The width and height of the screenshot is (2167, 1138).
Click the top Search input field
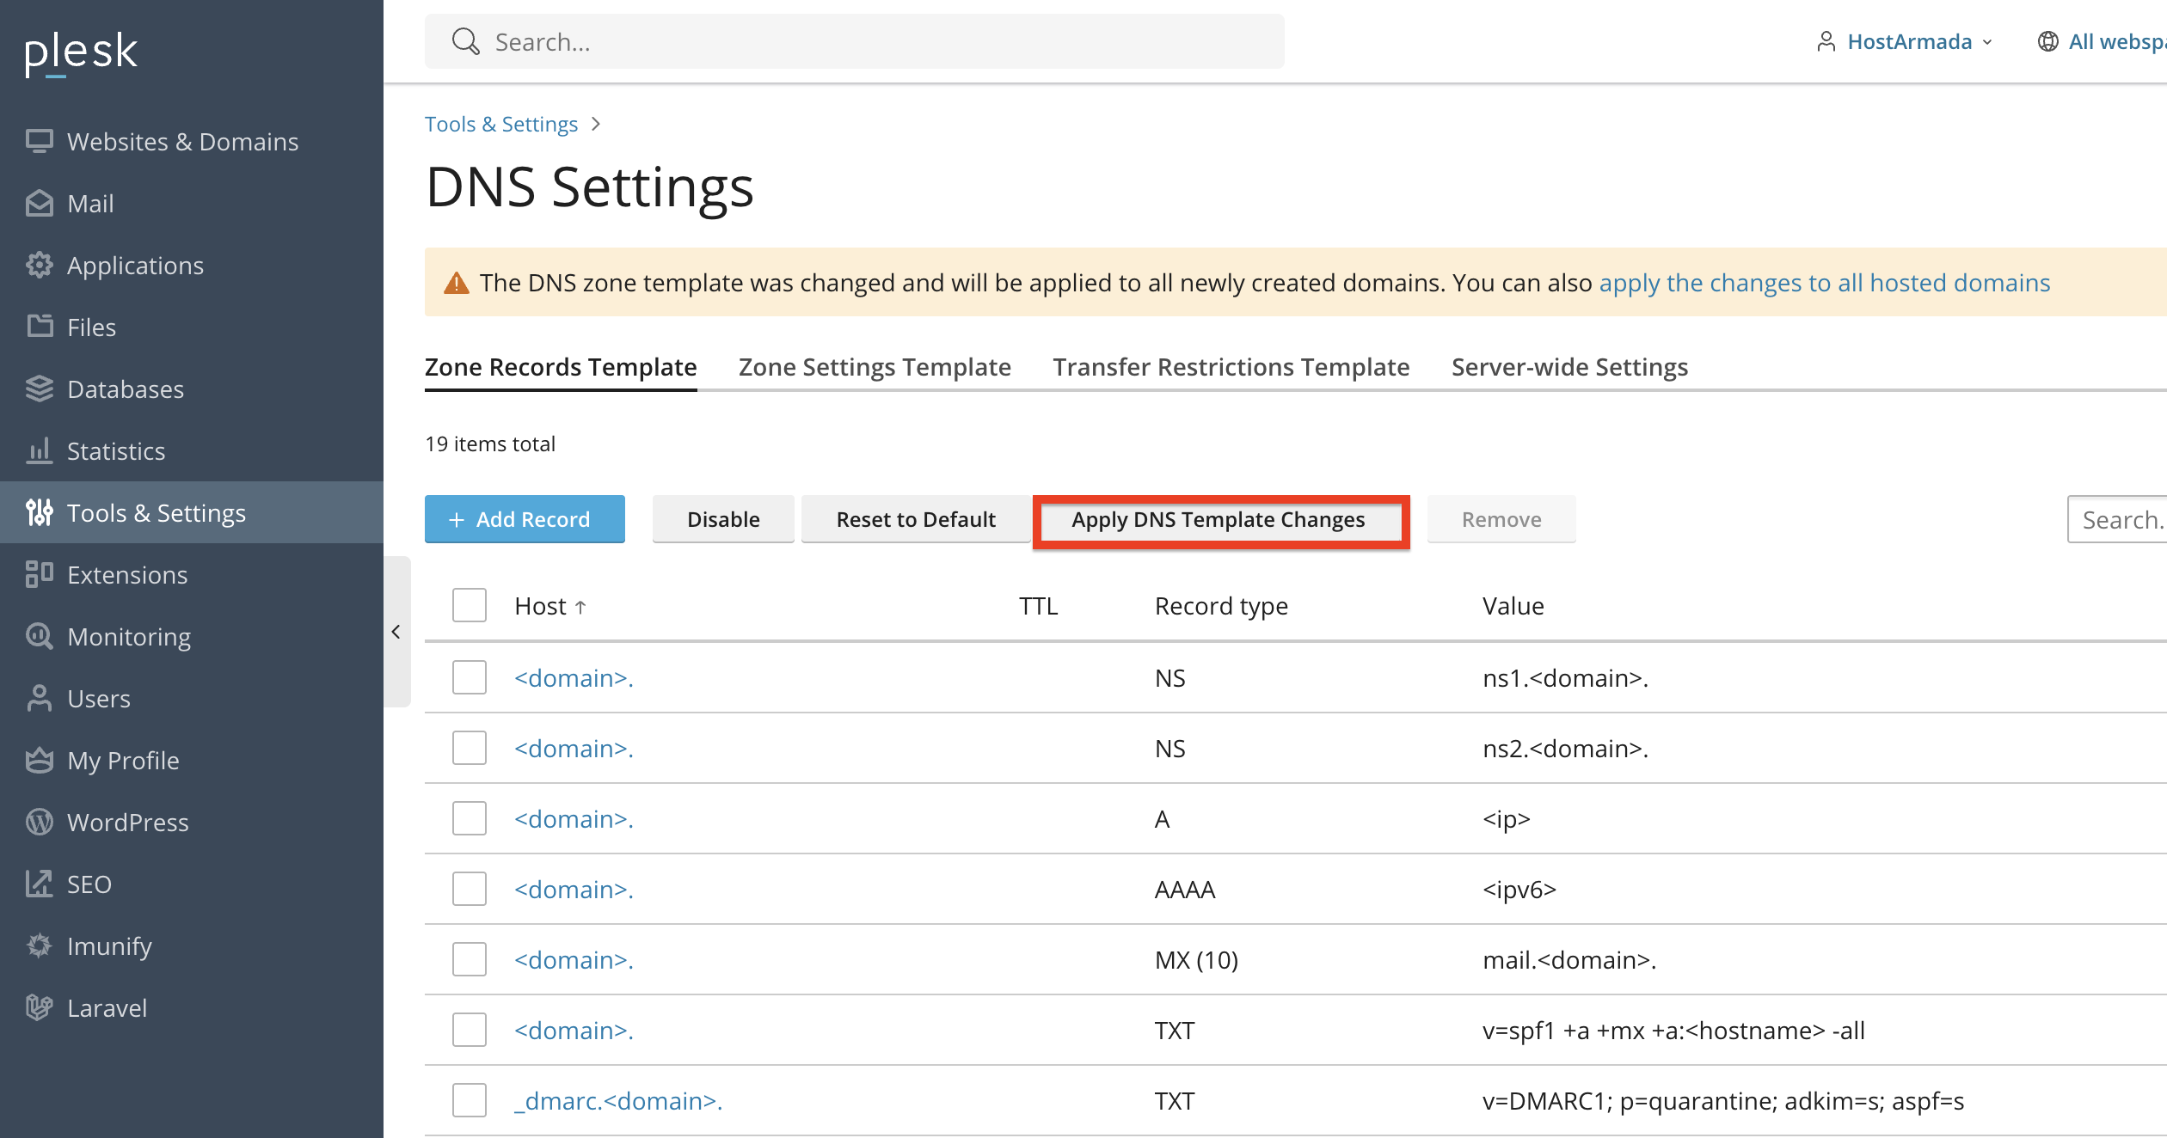(855, 42)
